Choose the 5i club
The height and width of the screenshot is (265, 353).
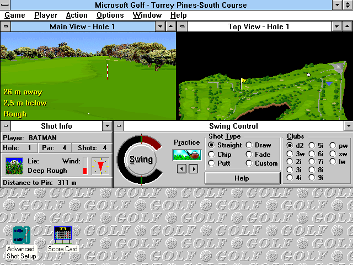point(316,146)
